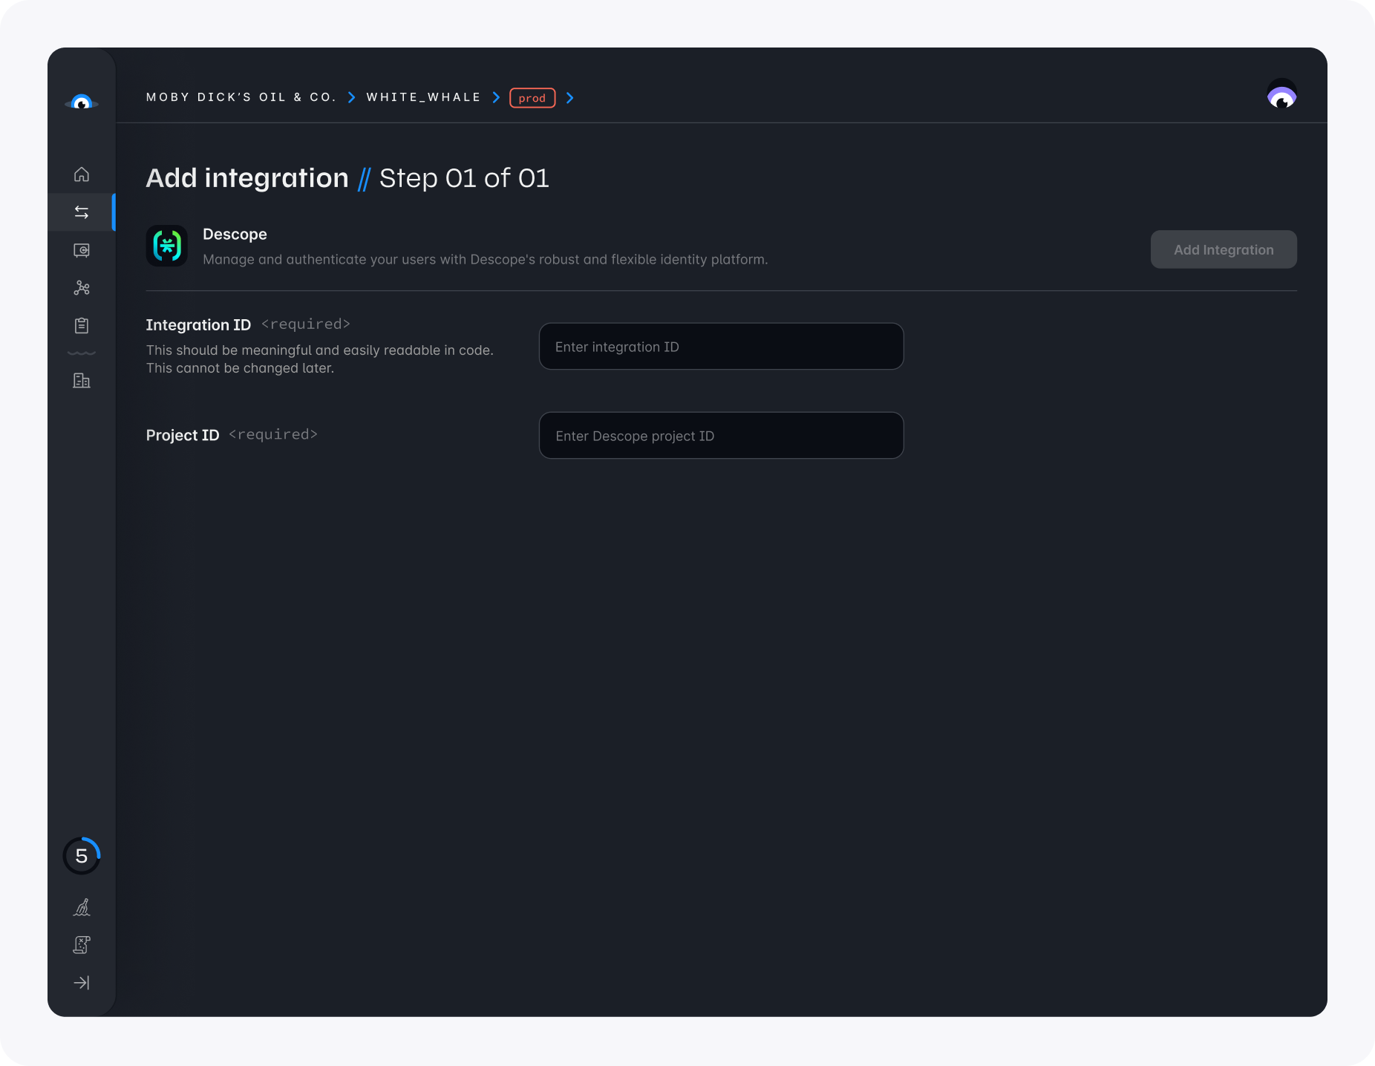This screenshot has height=1066, width=1375.
Task: Open MOBY DICK'S OIL & CO. breadcrumb
Action: [241, 97]
